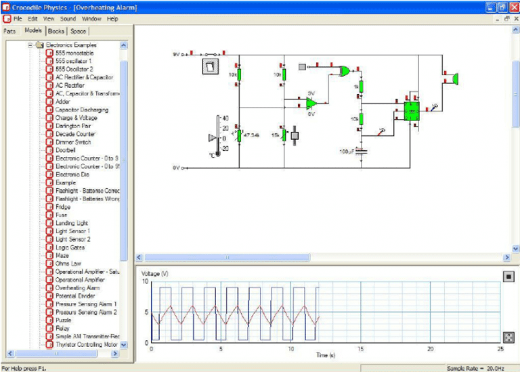Click the icon beside Landing Light
Image resolution: width=520 pixels, height=372 pixels.
[x=49, y=223]
